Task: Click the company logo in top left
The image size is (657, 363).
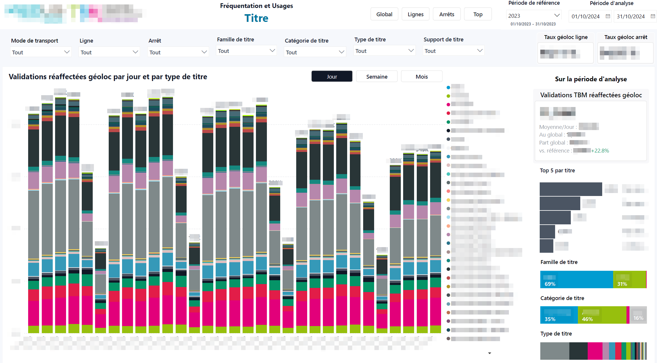Action: tap(71, 13)
